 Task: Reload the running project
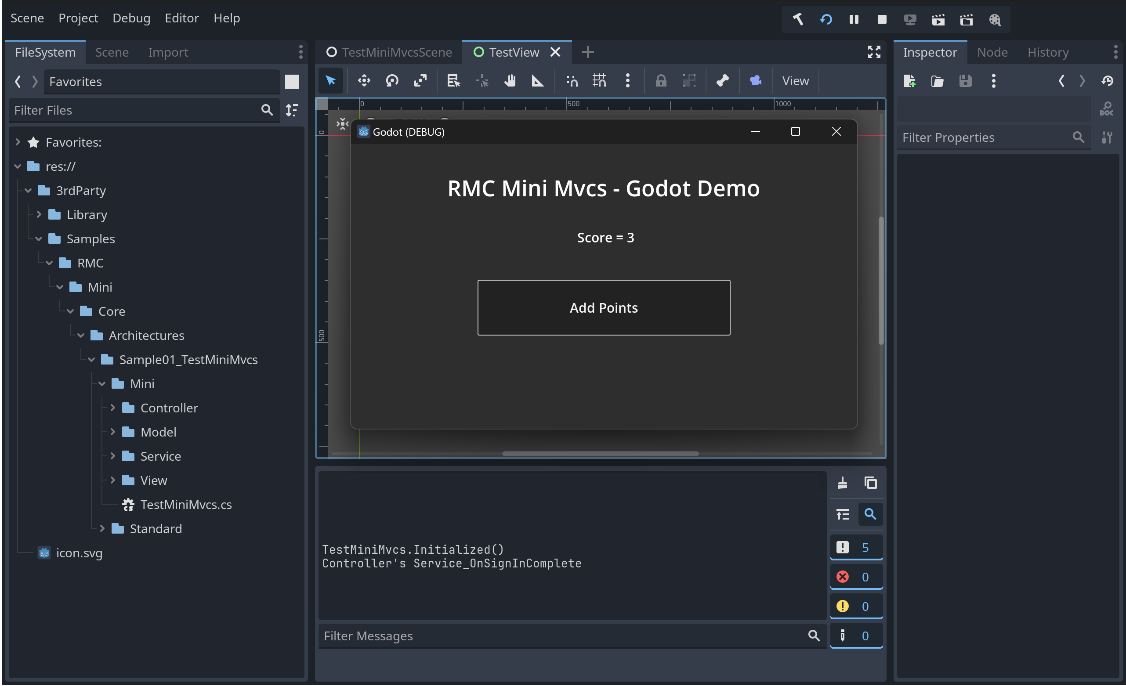pos(826,19)
